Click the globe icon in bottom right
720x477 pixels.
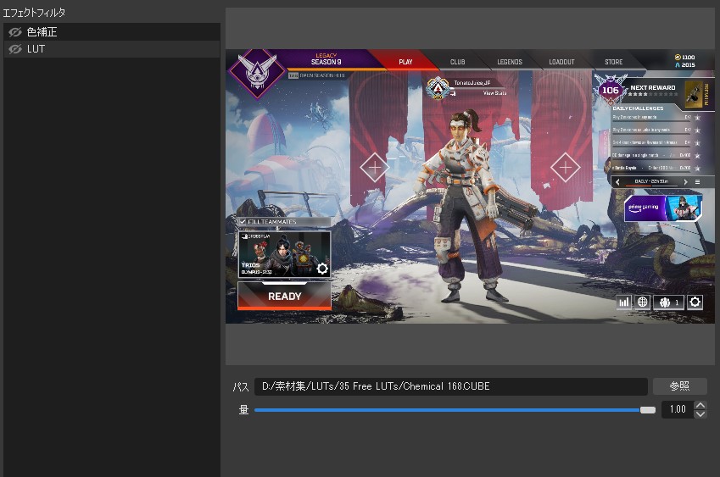click(x=643, y=302)
